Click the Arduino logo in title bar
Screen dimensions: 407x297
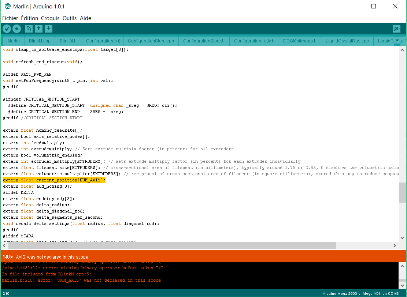pyautogui.click(x=7, y=7)
